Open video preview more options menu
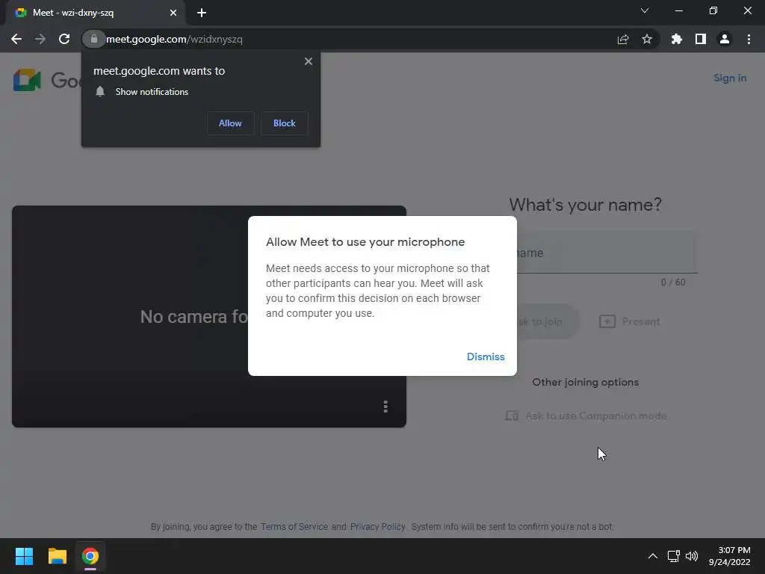Image resolution: width=765 pixels, height=574 pixels. pos(385,407)
